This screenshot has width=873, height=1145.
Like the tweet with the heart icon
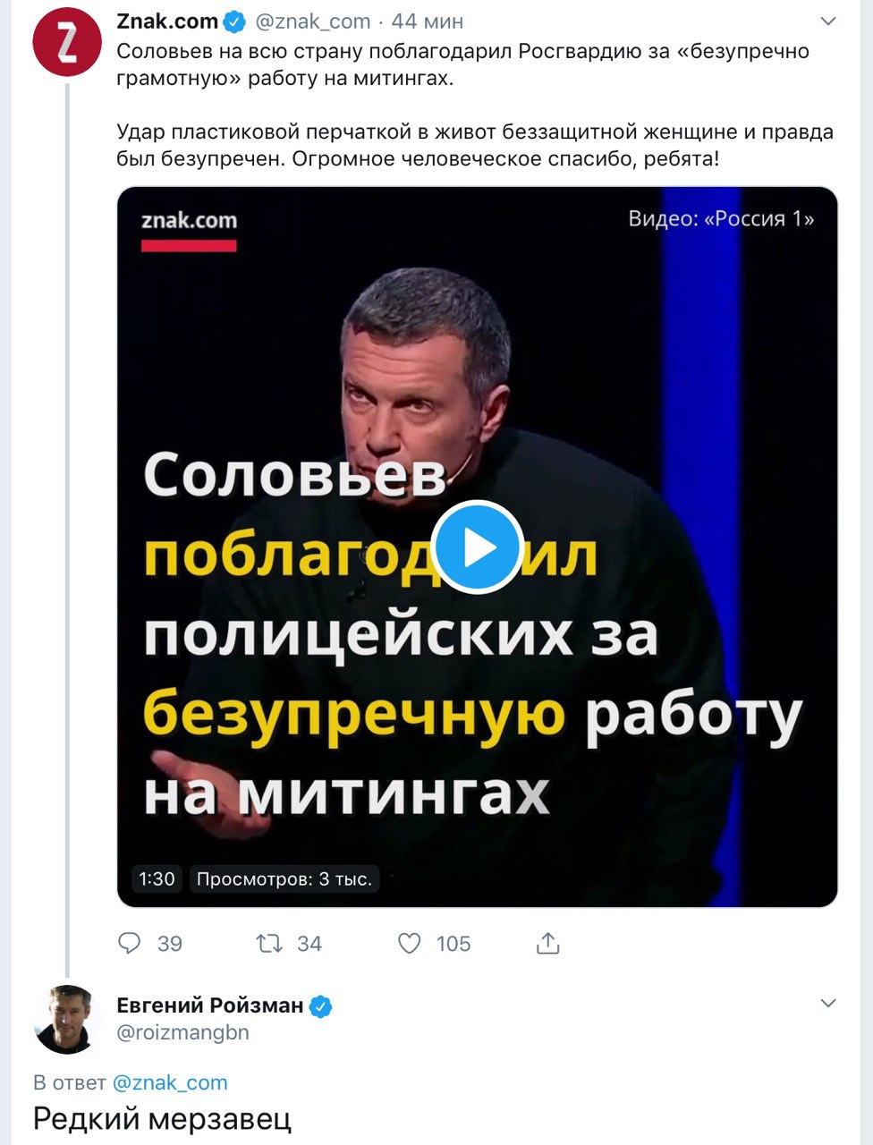click(410, 943)
